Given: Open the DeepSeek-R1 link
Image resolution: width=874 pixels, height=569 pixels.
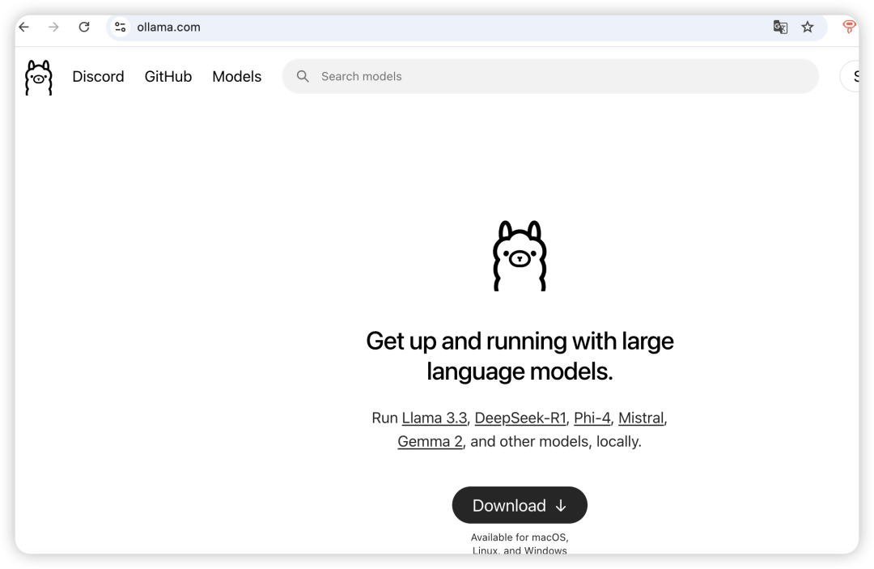Looking at the screenshot, I should pyautogui.click(x=520, y=418).
